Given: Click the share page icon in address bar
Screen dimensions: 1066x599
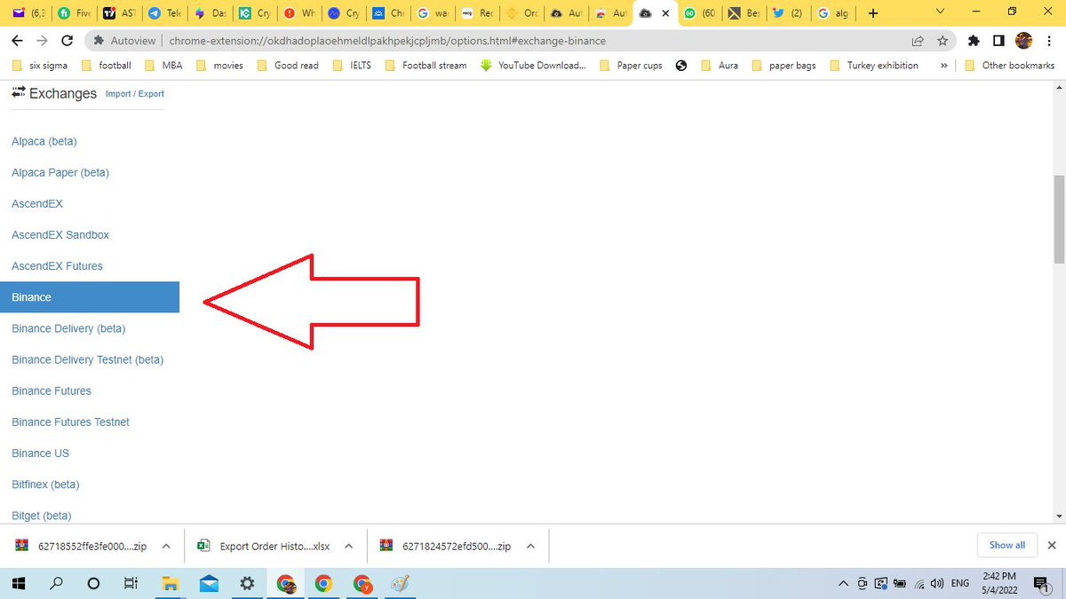Looking at the screenshot, I should point(918,41).
